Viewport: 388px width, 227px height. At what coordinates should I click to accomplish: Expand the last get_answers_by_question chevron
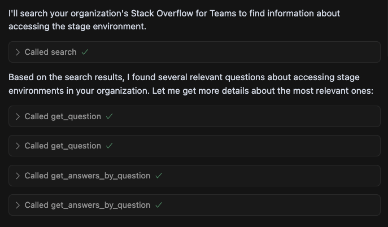(18, 205)
